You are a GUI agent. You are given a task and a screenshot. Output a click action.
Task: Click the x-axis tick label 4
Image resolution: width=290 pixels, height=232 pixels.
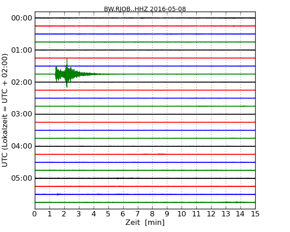(94, 214)
